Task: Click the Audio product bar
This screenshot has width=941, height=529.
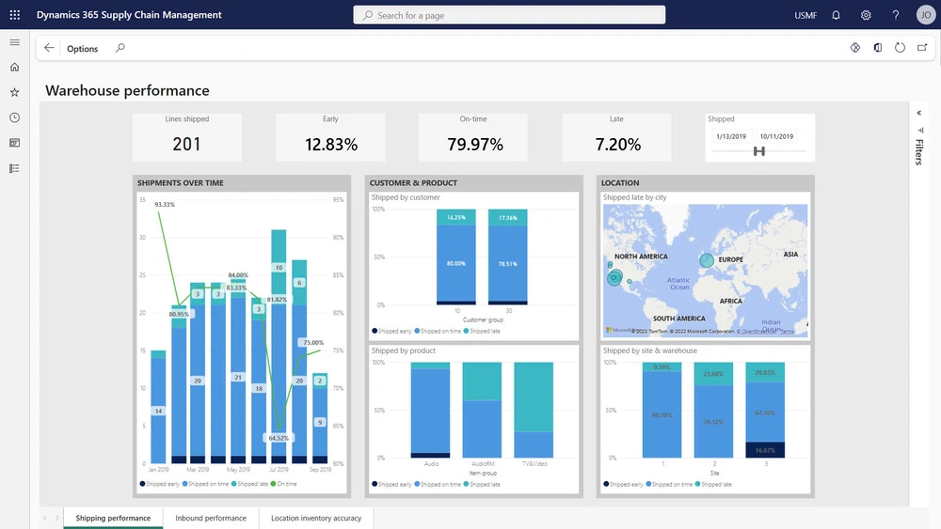Action: 430,411
